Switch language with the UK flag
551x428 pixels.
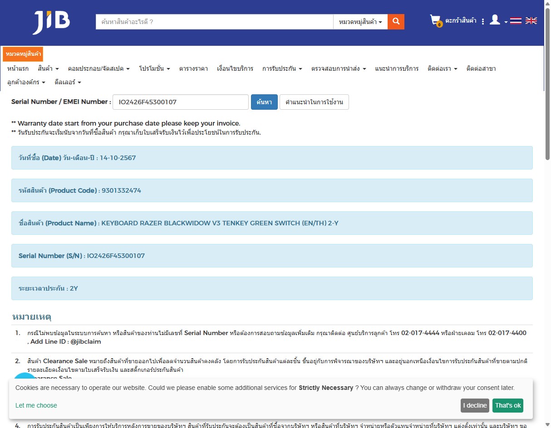click(x=531, y=20)
